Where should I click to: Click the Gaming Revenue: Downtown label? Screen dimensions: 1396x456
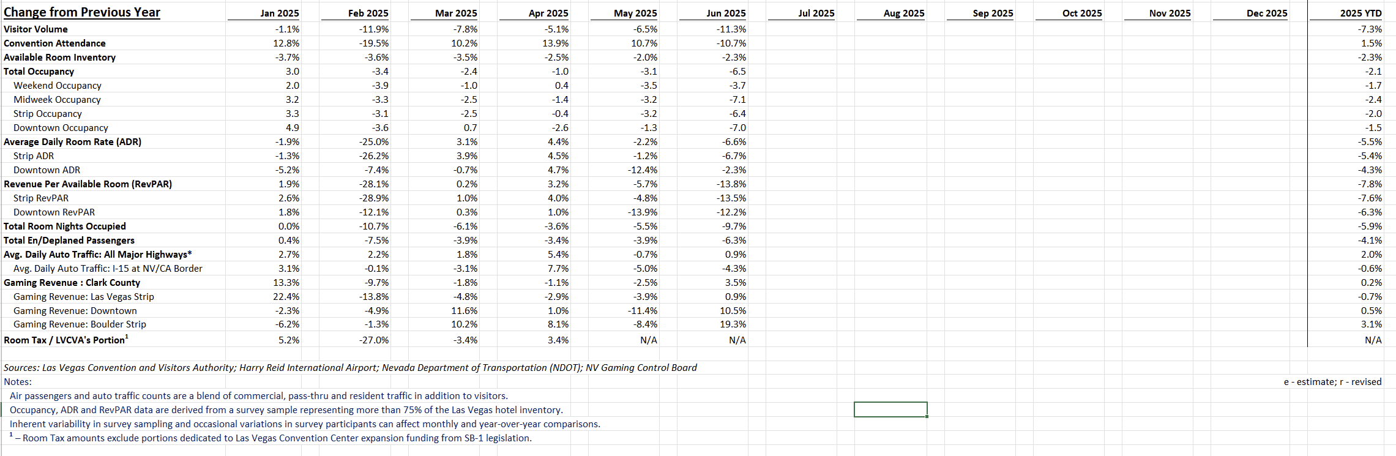75,310
